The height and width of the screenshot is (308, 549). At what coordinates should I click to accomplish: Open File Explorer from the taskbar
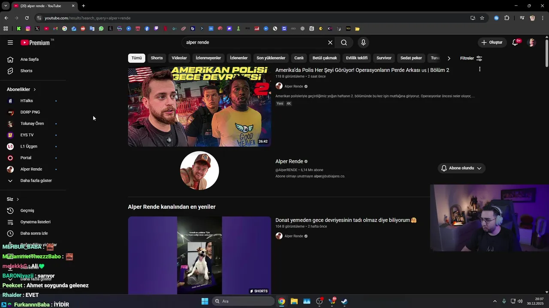click(294, 301)
